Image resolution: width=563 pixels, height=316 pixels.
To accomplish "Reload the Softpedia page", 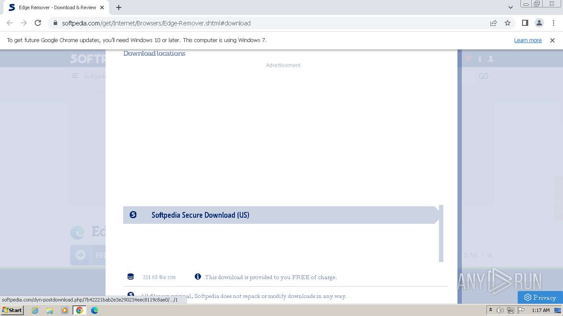I will pos(38,23).
